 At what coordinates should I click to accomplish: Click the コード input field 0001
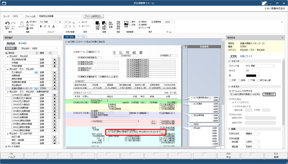coord(18,16)
